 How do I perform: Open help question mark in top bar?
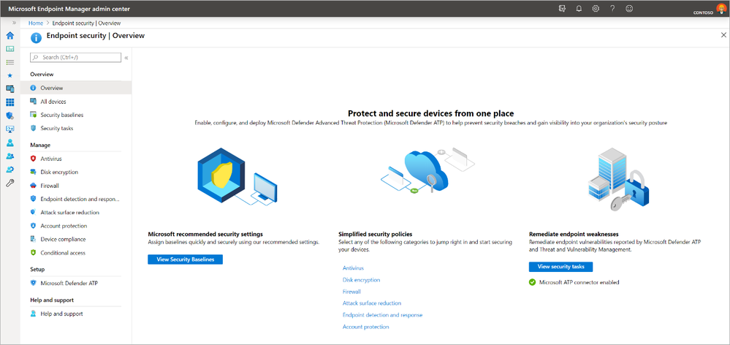[612, 8]
